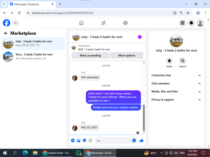
Task: Open the browser zoom magnifier icon
Action: (181, 13)
